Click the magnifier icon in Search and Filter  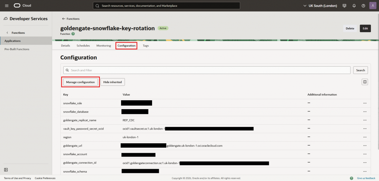67,70
